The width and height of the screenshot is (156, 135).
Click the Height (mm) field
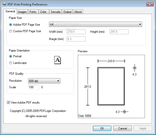119,32
